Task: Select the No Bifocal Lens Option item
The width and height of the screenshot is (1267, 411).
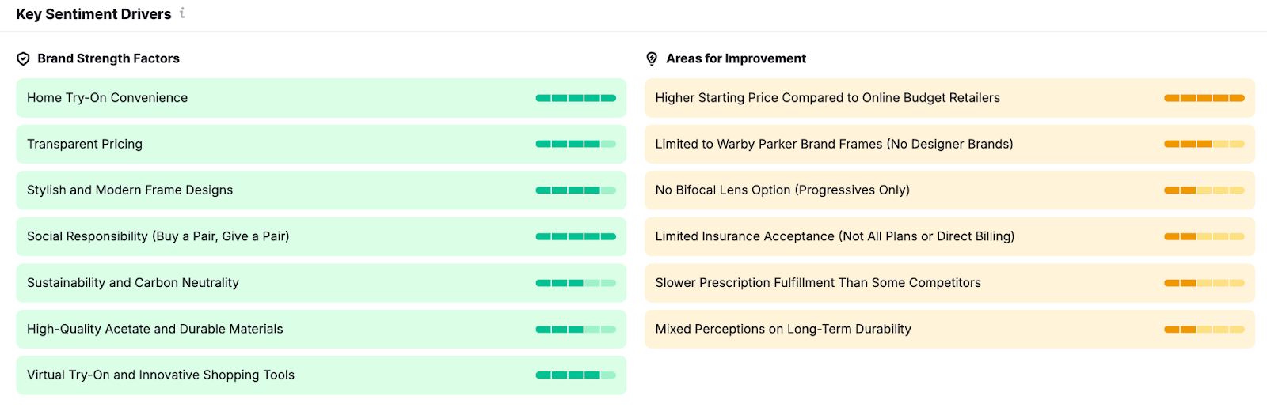Action: click(x=782, y=190)
